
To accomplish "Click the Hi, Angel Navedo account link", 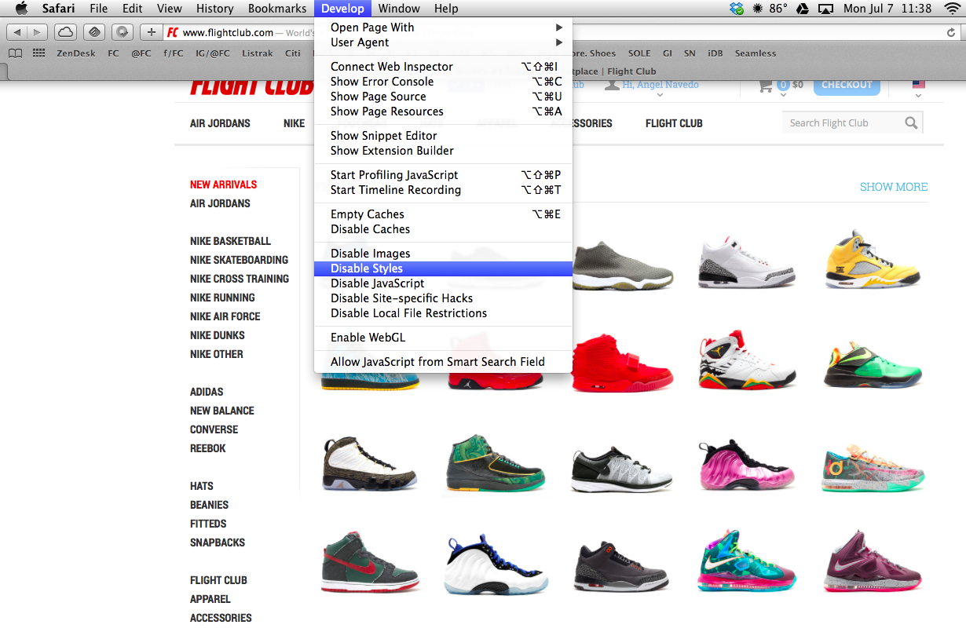I will click(660, 84).
